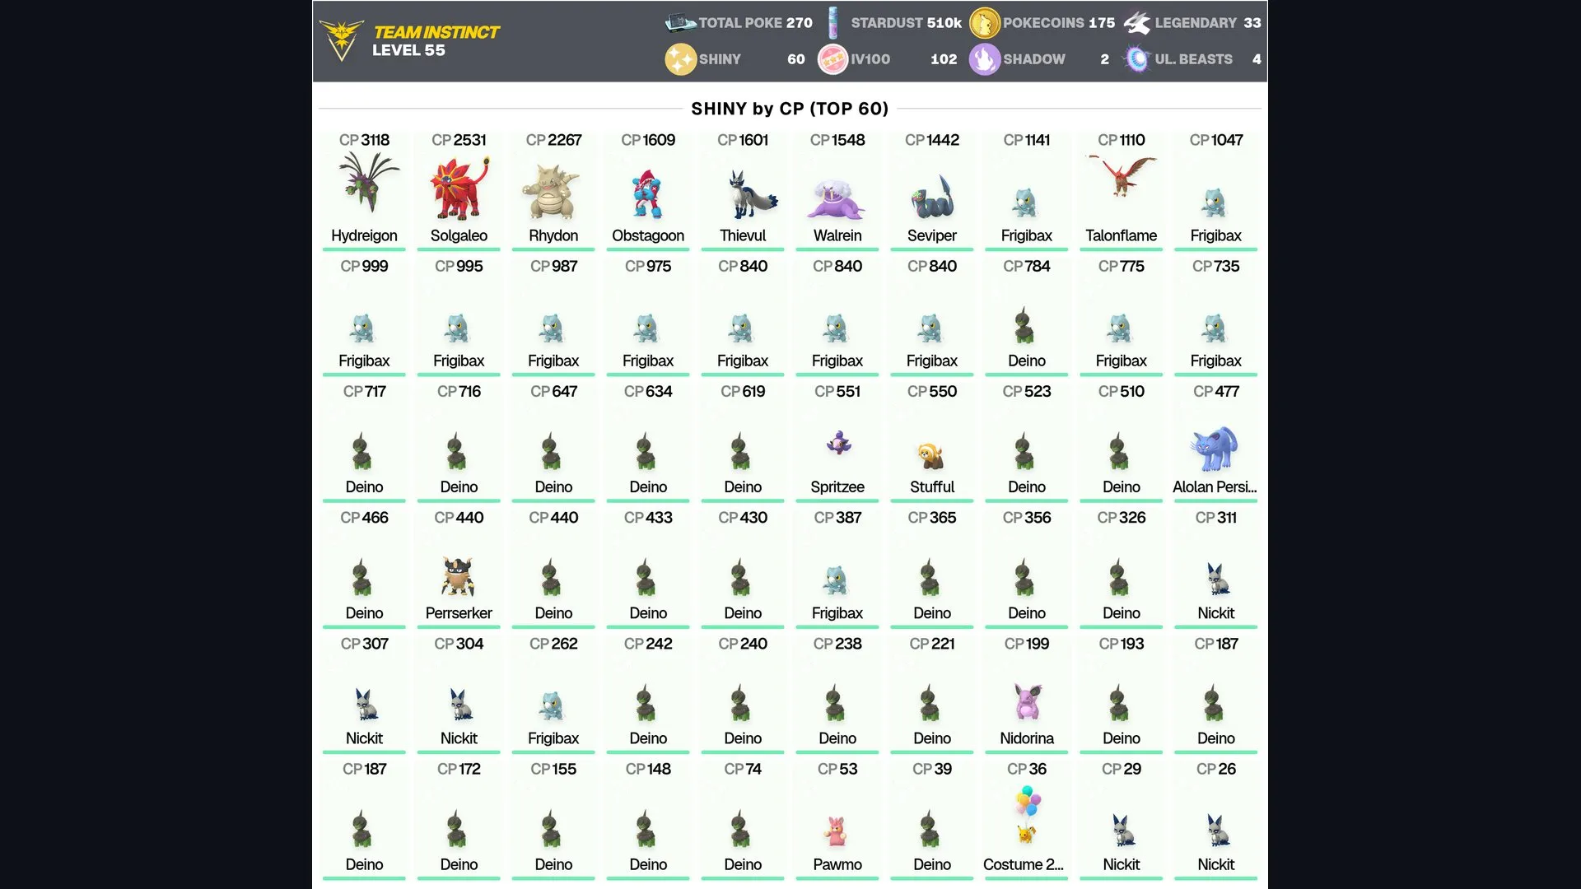Click the CP 1601 value
Screen dimensions: 1581x889
point(743,140)
